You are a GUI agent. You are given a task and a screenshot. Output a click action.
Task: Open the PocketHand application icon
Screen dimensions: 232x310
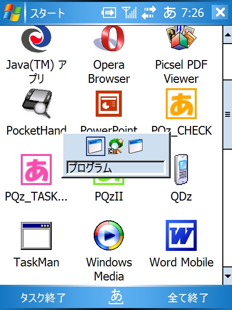tap(37, 104)
